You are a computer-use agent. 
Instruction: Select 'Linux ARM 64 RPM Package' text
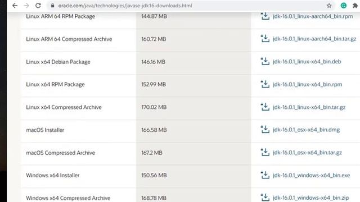[x=60, y=16]
